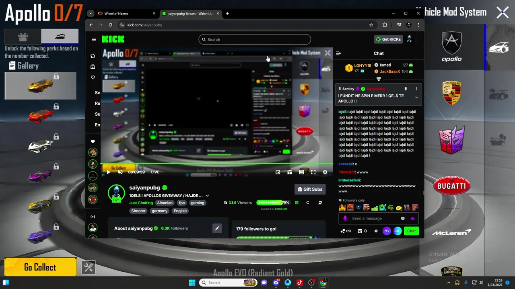Open video player settings gear
The image size is (515, 289).
[325, 172]
